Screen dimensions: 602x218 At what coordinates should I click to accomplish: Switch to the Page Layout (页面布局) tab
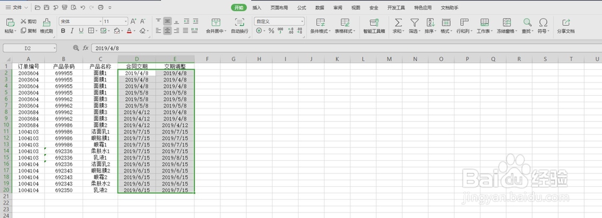tap(279, 8)
